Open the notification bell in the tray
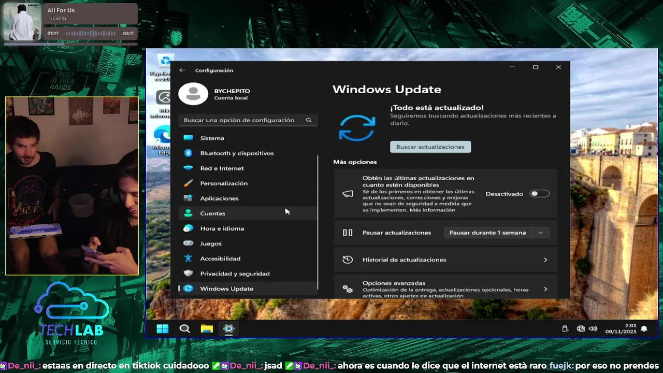This screenshot has height=373, width=663. (644, 329)
